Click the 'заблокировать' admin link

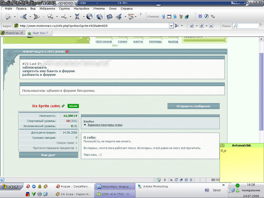coord(35,67)
